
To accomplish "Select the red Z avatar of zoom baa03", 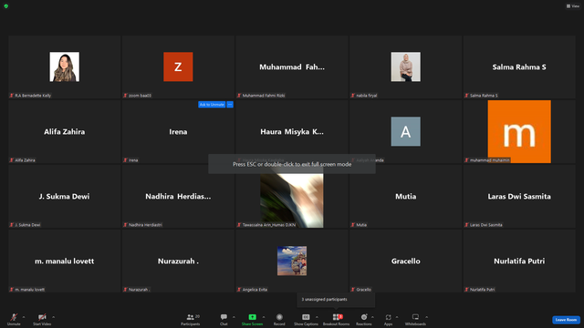I will [178, 67].
